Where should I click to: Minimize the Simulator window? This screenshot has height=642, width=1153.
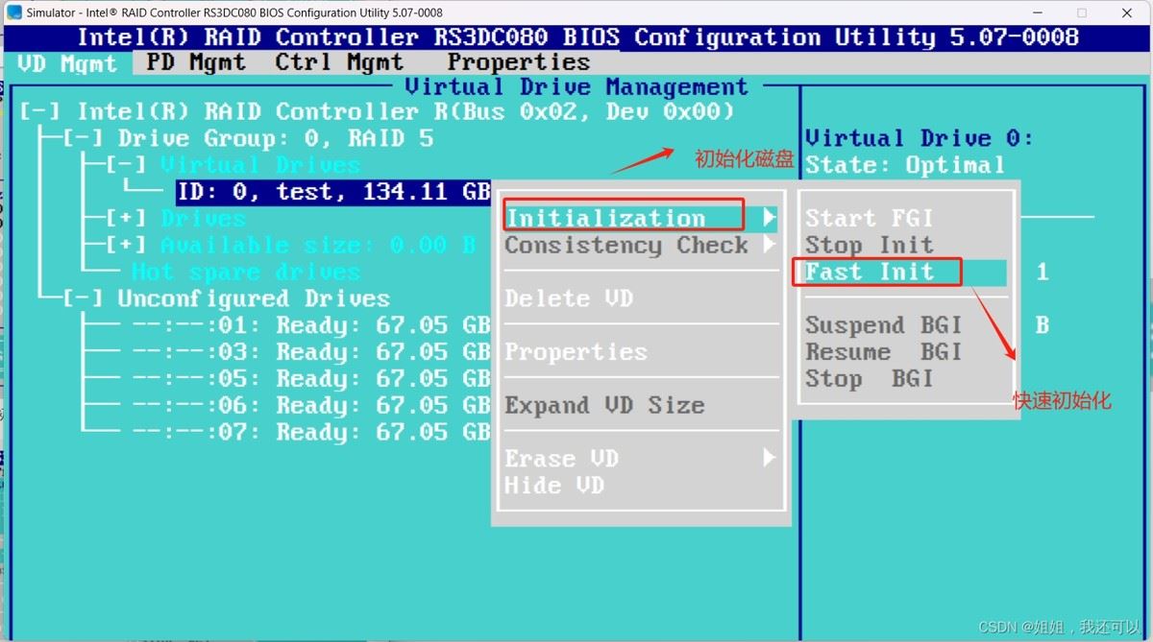1037,12
